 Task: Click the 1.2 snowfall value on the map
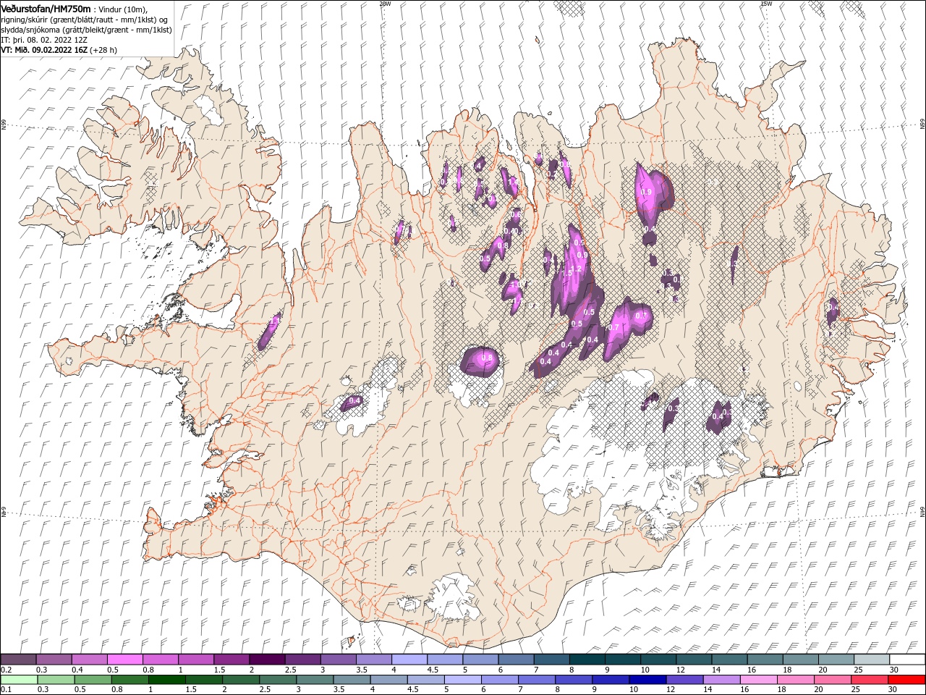[x=577, y=269]
